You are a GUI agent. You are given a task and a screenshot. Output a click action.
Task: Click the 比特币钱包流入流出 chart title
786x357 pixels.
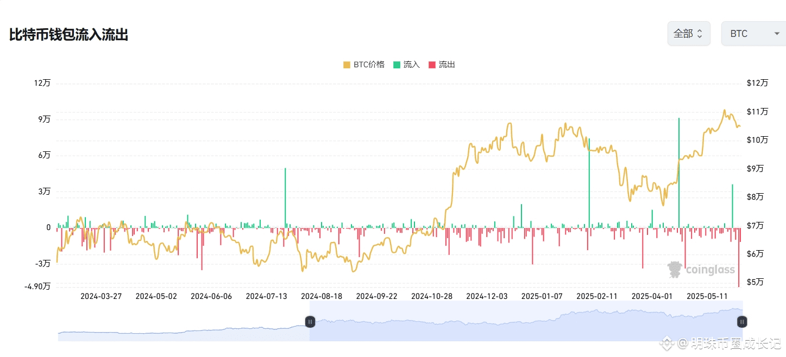(x=68, y=35)
